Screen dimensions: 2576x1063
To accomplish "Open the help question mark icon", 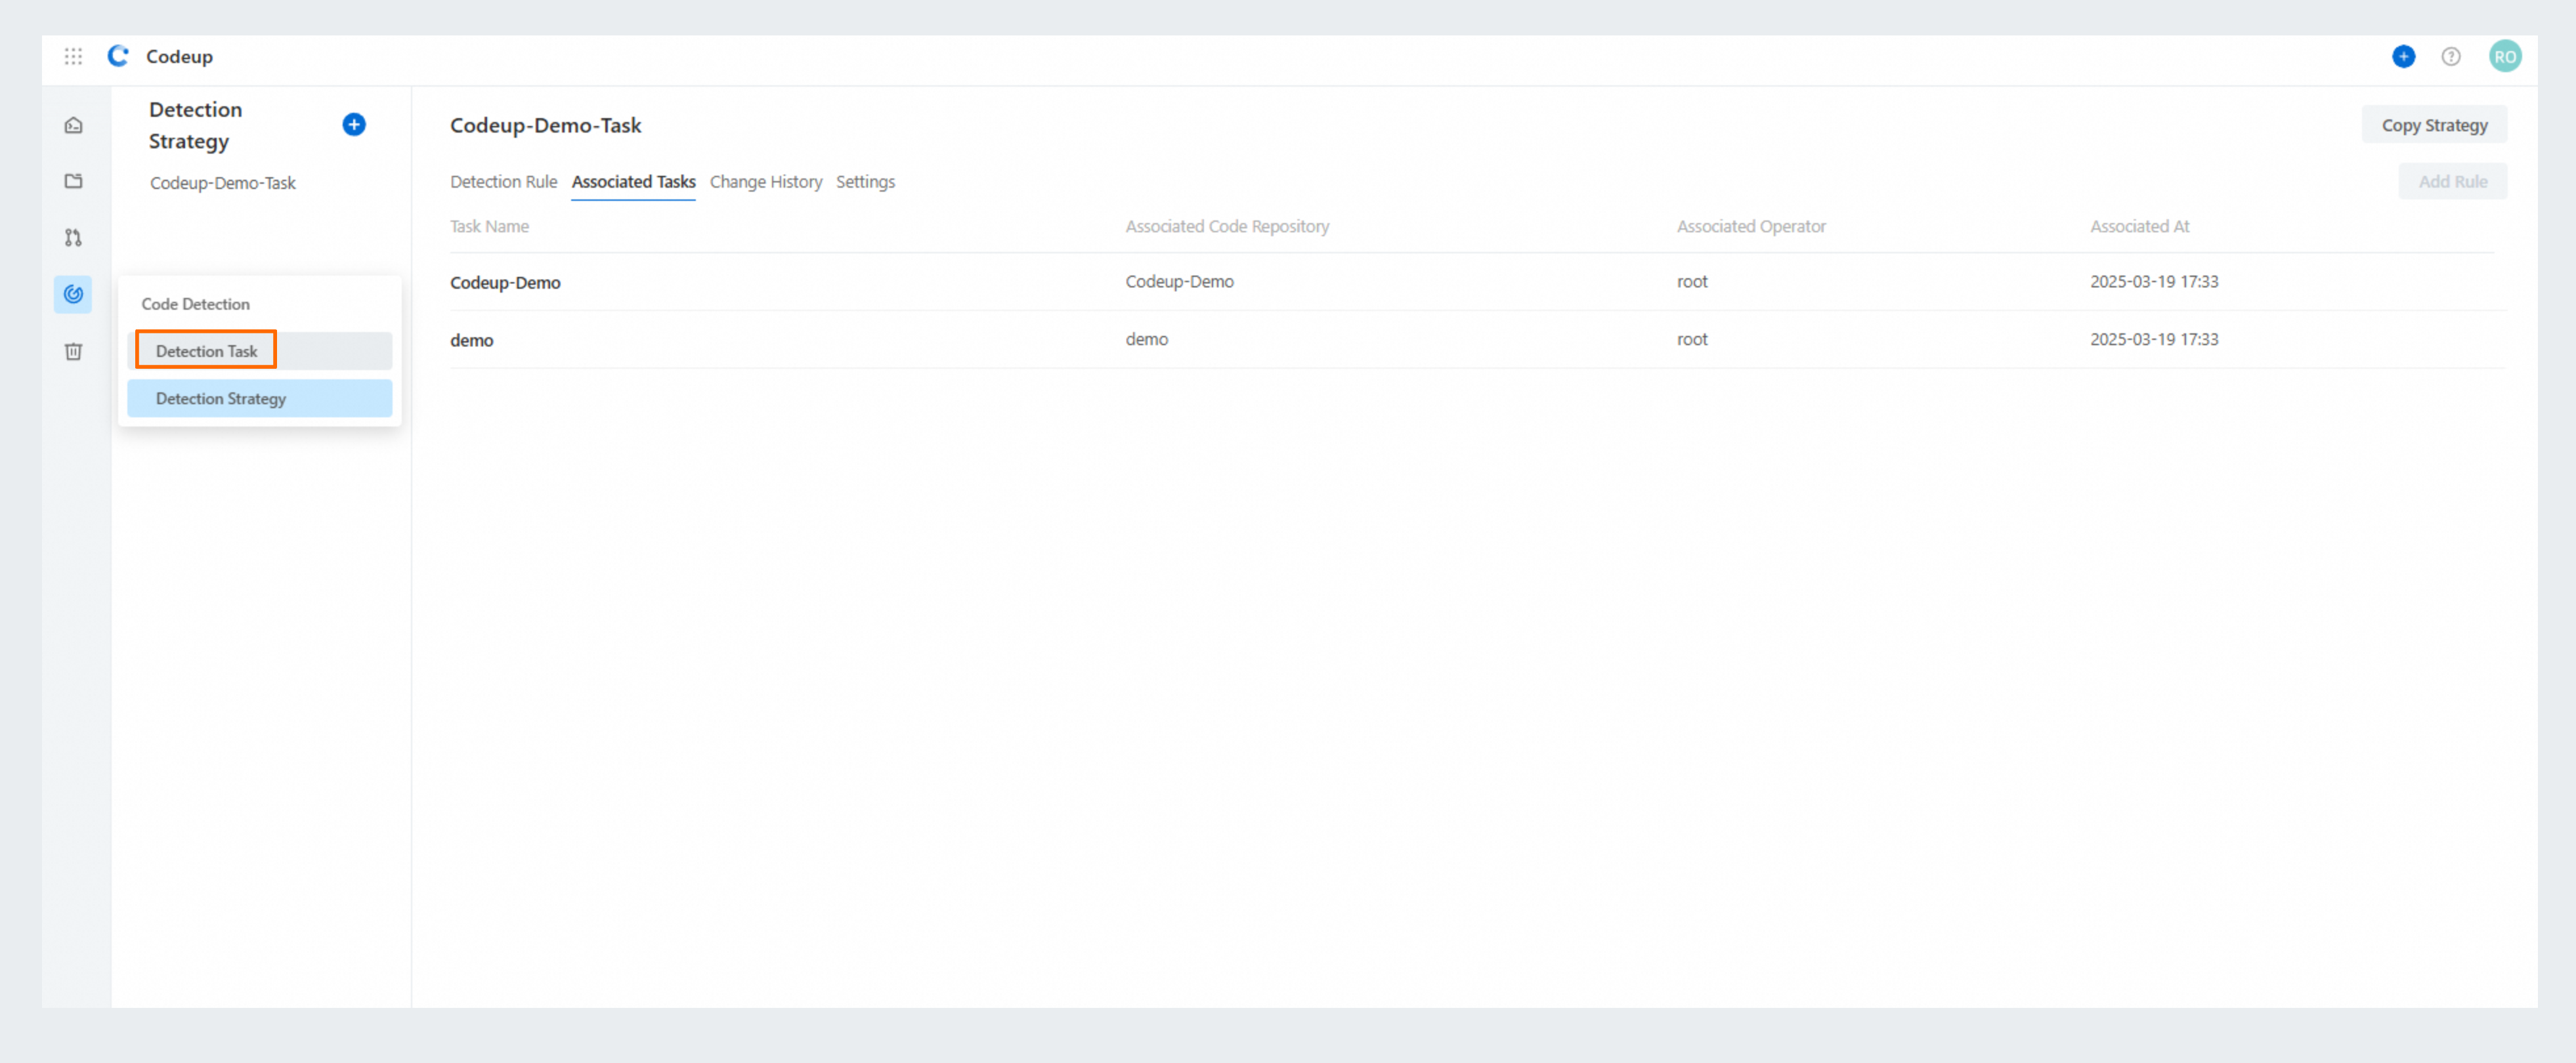I will coord(2450,56).
